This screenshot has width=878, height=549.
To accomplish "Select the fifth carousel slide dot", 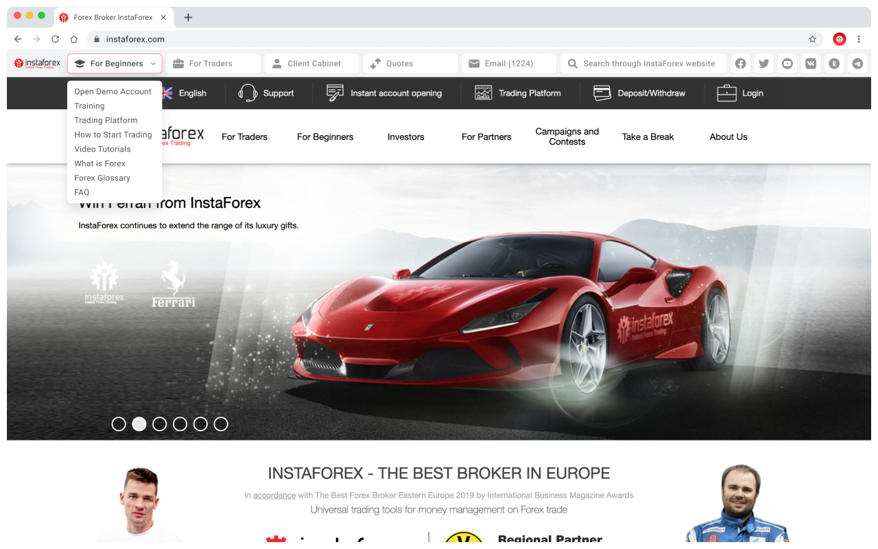I will point(200,424).
